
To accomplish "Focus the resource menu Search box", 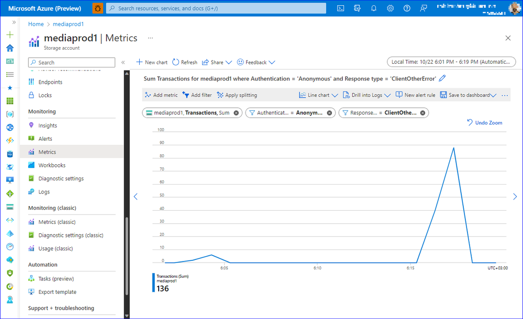I will (72, 62).
